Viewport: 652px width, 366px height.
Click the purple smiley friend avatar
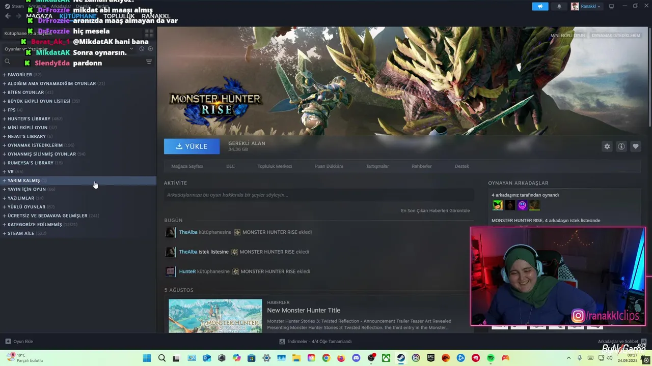click(x=522, y=205)
